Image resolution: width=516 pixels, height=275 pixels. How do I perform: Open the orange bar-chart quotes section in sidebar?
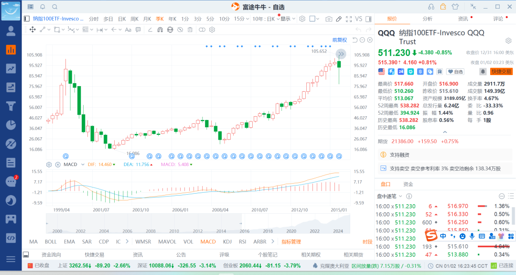click(x=11, y=50)
